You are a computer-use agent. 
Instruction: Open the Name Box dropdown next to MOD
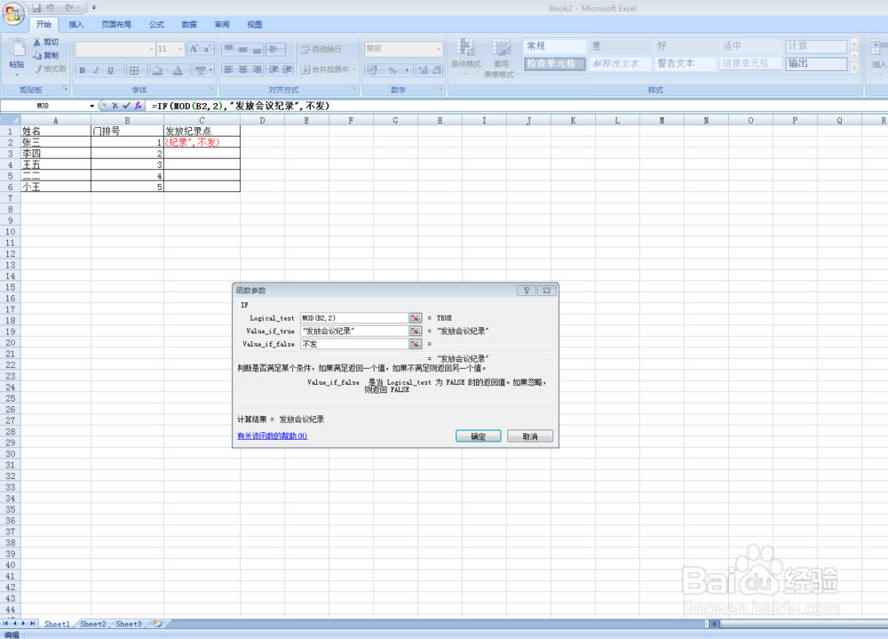click(x=91, y=106)
